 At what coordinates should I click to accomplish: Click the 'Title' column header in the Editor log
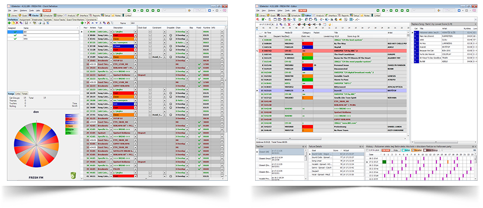(336, 32)
